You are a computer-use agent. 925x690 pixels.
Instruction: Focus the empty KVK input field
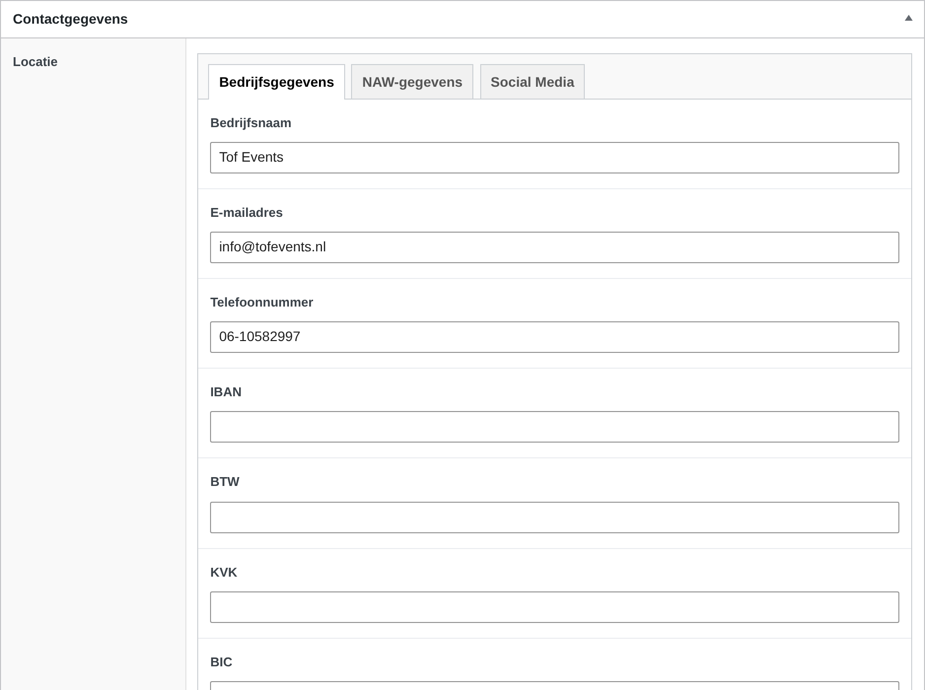coord(555,607)
